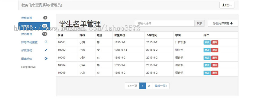Open 课程管理 in the sidebar
Screen dimensions: 254x103
pyautogui.click(x=27, y=18)
